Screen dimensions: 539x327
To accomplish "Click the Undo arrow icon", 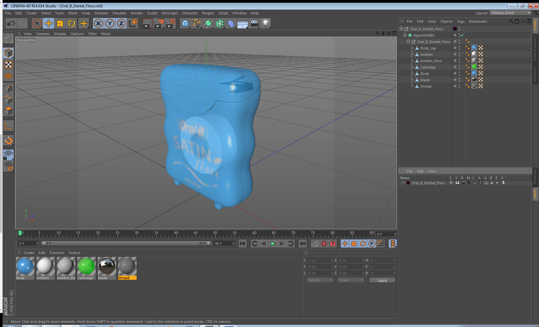I will point(11,23).
